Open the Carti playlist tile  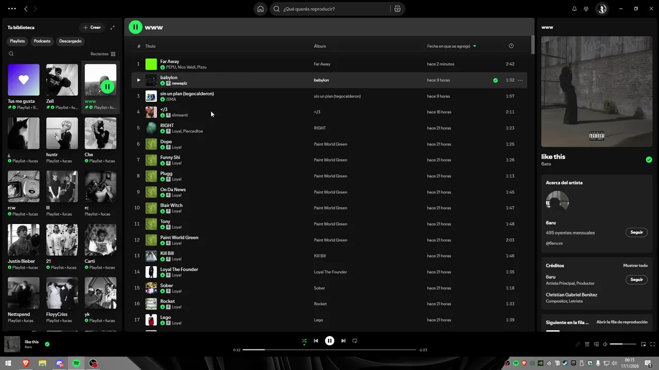point(100,247)
